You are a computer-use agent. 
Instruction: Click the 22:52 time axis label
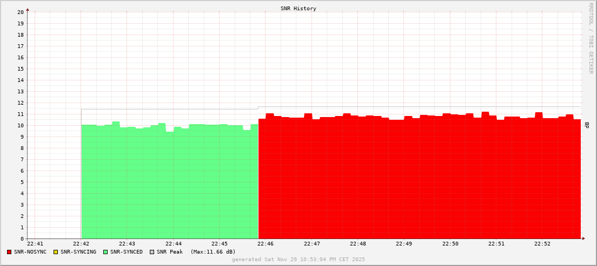tap(542, 244)
